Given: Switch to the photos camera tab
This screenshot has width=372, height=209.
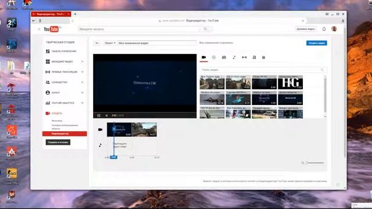Looking at the screenshot, I should pos(224,57).
